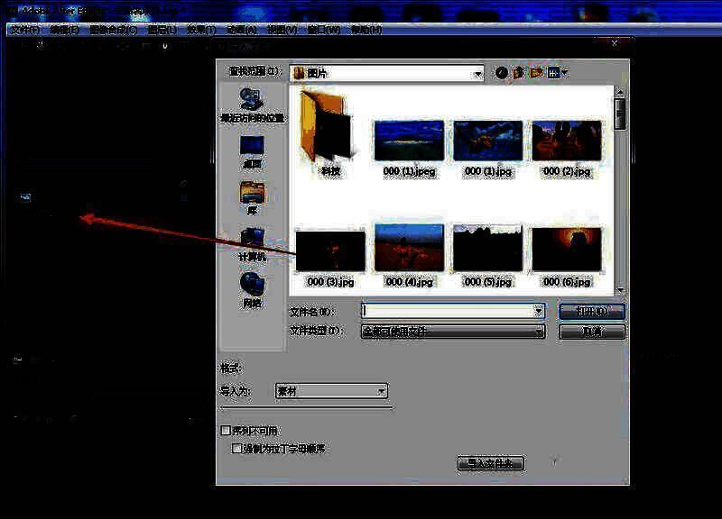This screenshot has height=519, width=722.
Task: Select the 000 (4).jpg thumbnail
Action: pyautogui.click(x=409, y=250)
